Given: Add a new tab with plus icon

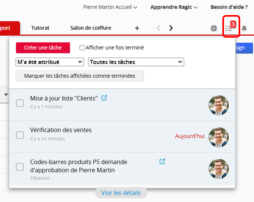Looking at the screenshot, I should pos(137,28).
